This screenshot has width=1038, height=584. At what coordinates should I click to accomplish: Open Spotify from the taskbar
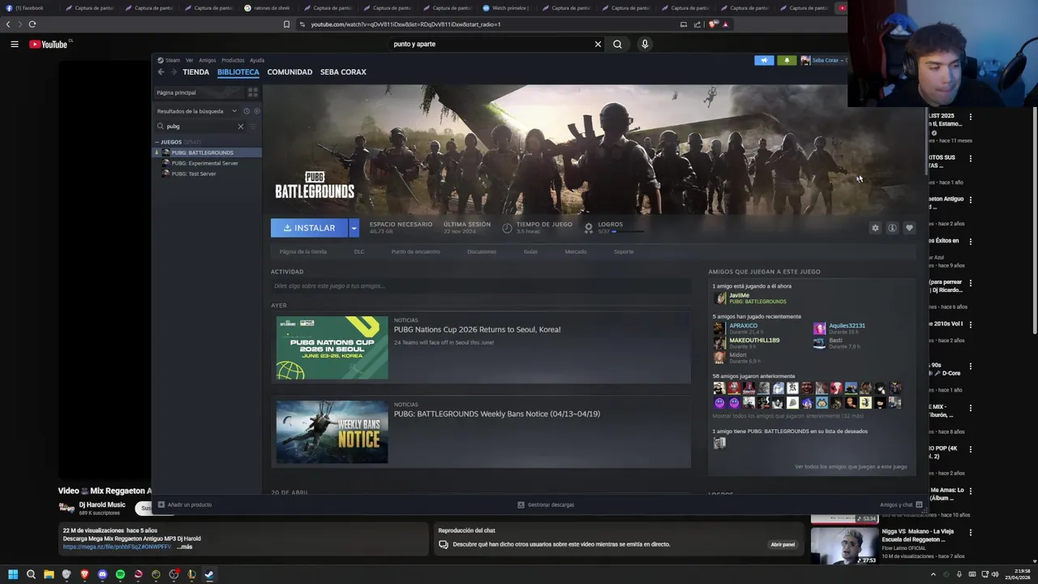click(x=120, y=575)
